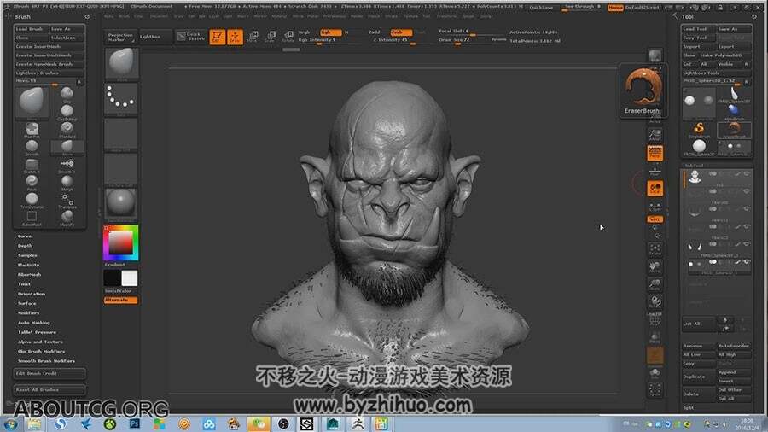Toggle Persp perspective view
768x432 pixels.
(x=655, y=153)
